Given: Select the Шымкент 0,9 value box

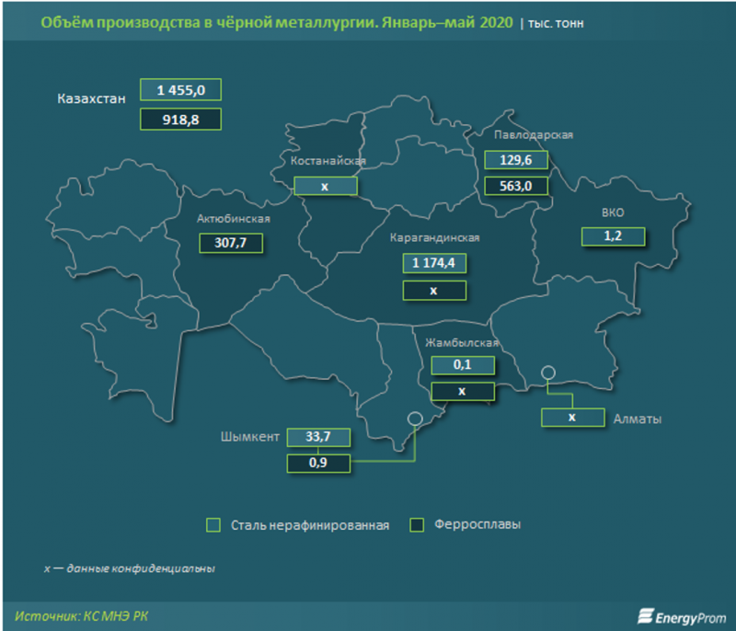Looking at the screenshot, I should coord(319,464).
